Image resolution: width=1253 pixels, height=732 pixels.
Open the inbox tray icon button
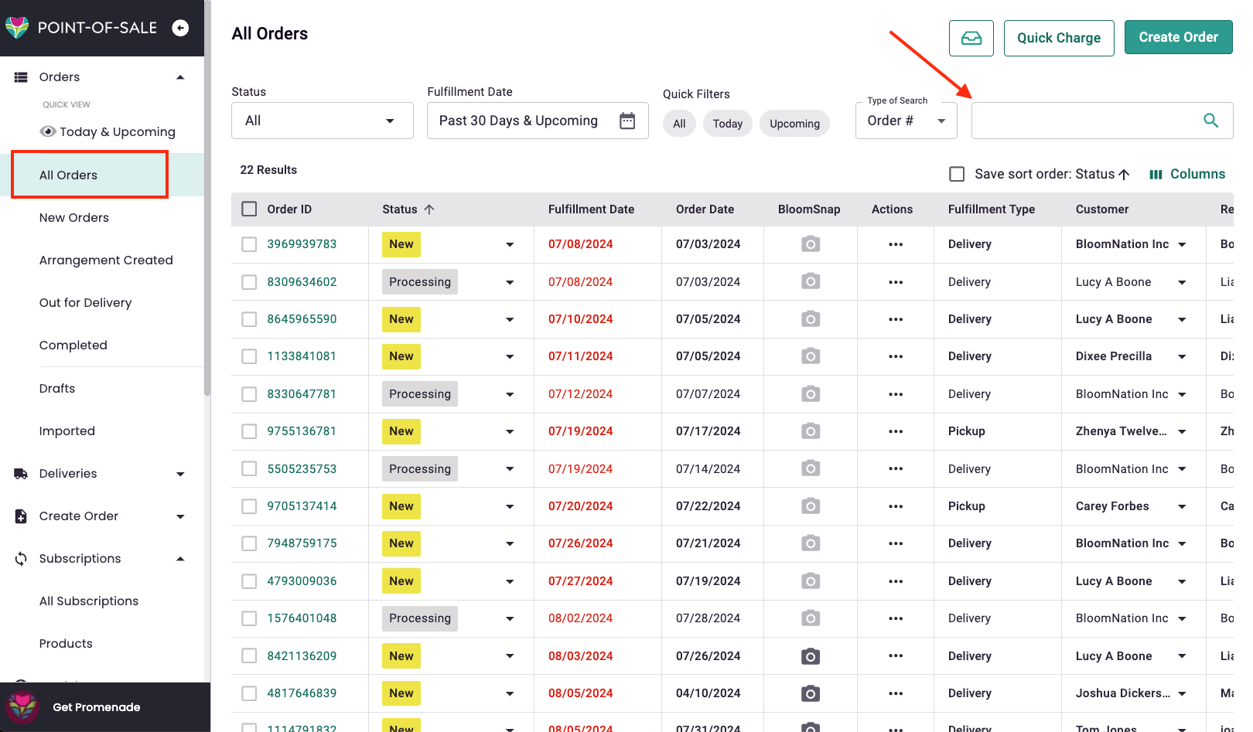(x=971, y=38)
